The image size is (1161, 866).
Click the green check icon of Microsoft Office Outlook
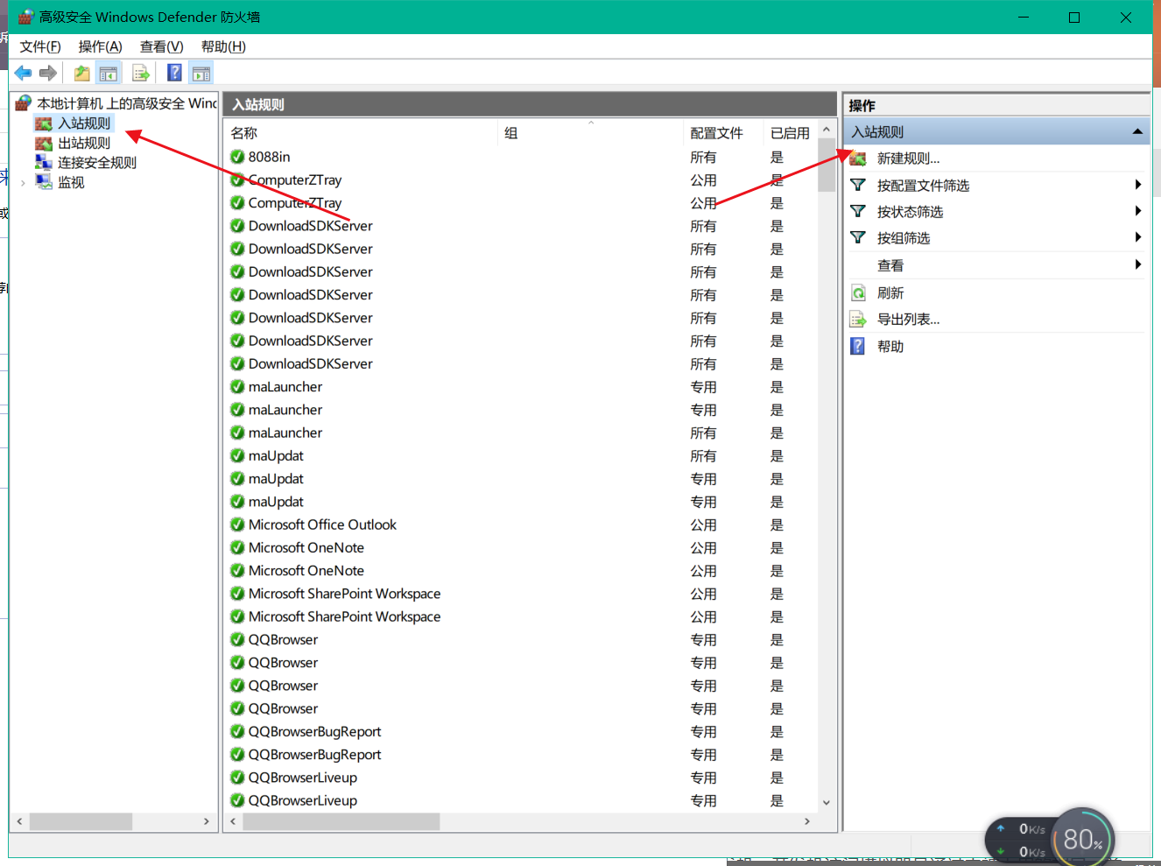237,525
